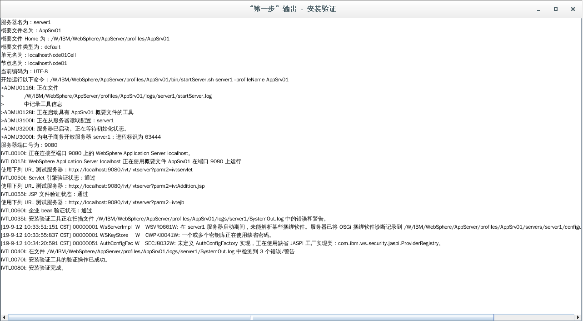The height and width of the screenshot is (321, 583).
Task: Minimize the 安装验证 output window
Action: pos(538,9)
